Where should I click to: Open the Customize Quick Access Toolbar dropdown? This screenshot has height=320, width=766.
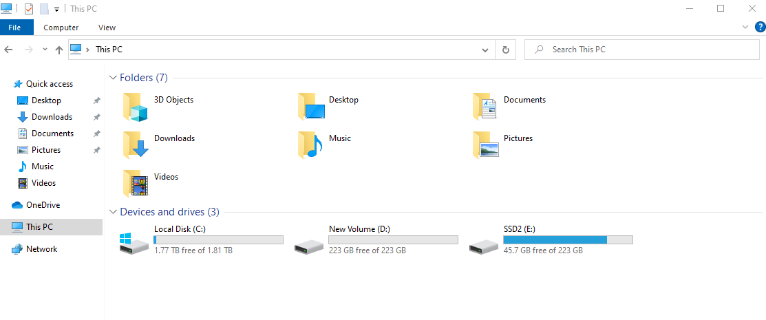coord(56,9)
